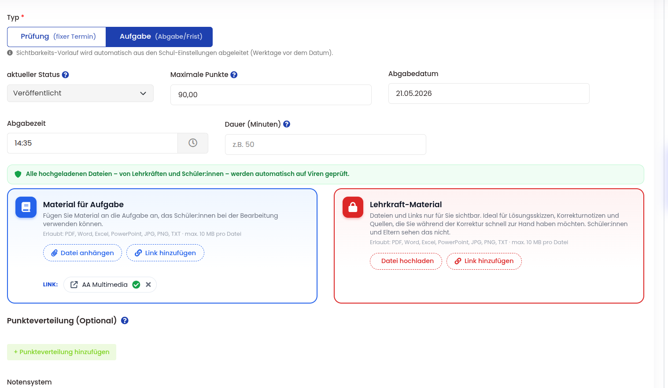This screenshot has width=668, height=388.
Task: Click the Material für Aufgabe heading
Action: tap(83, 205)
